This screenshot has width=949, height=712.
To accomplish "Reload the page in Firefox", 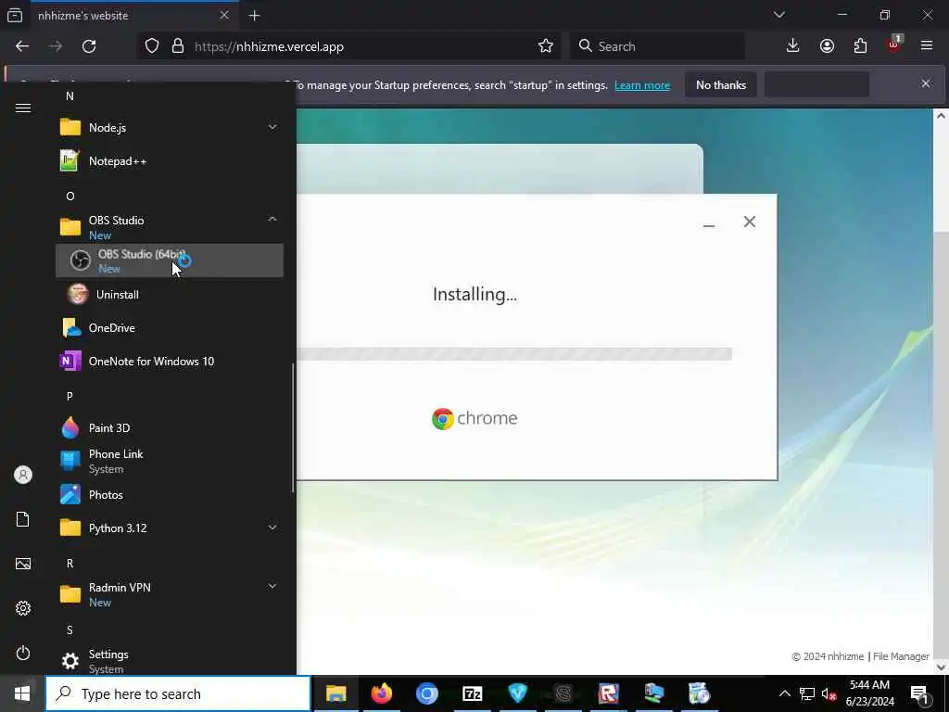I will coord(89,46).
